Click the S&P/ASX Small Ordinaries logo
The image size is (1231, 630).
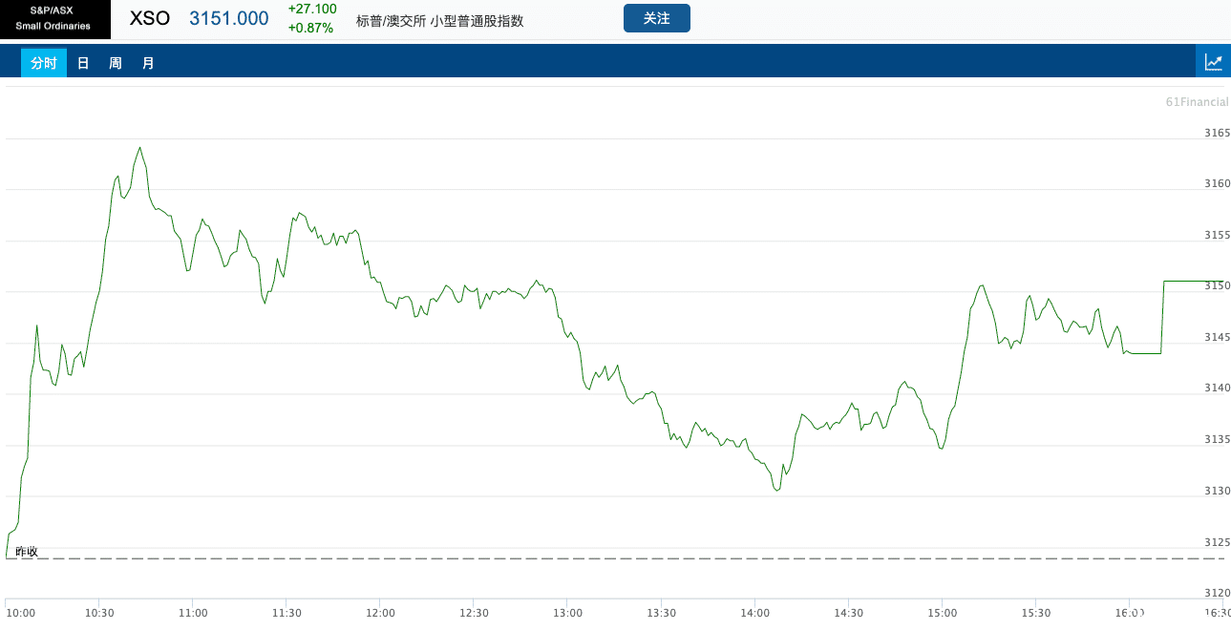[55, 19]
